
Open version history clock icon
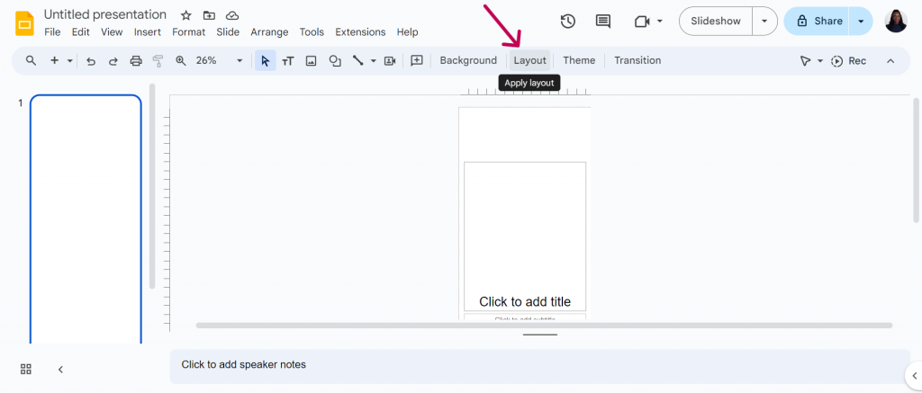pyautogui.click(x=567, y=22)
